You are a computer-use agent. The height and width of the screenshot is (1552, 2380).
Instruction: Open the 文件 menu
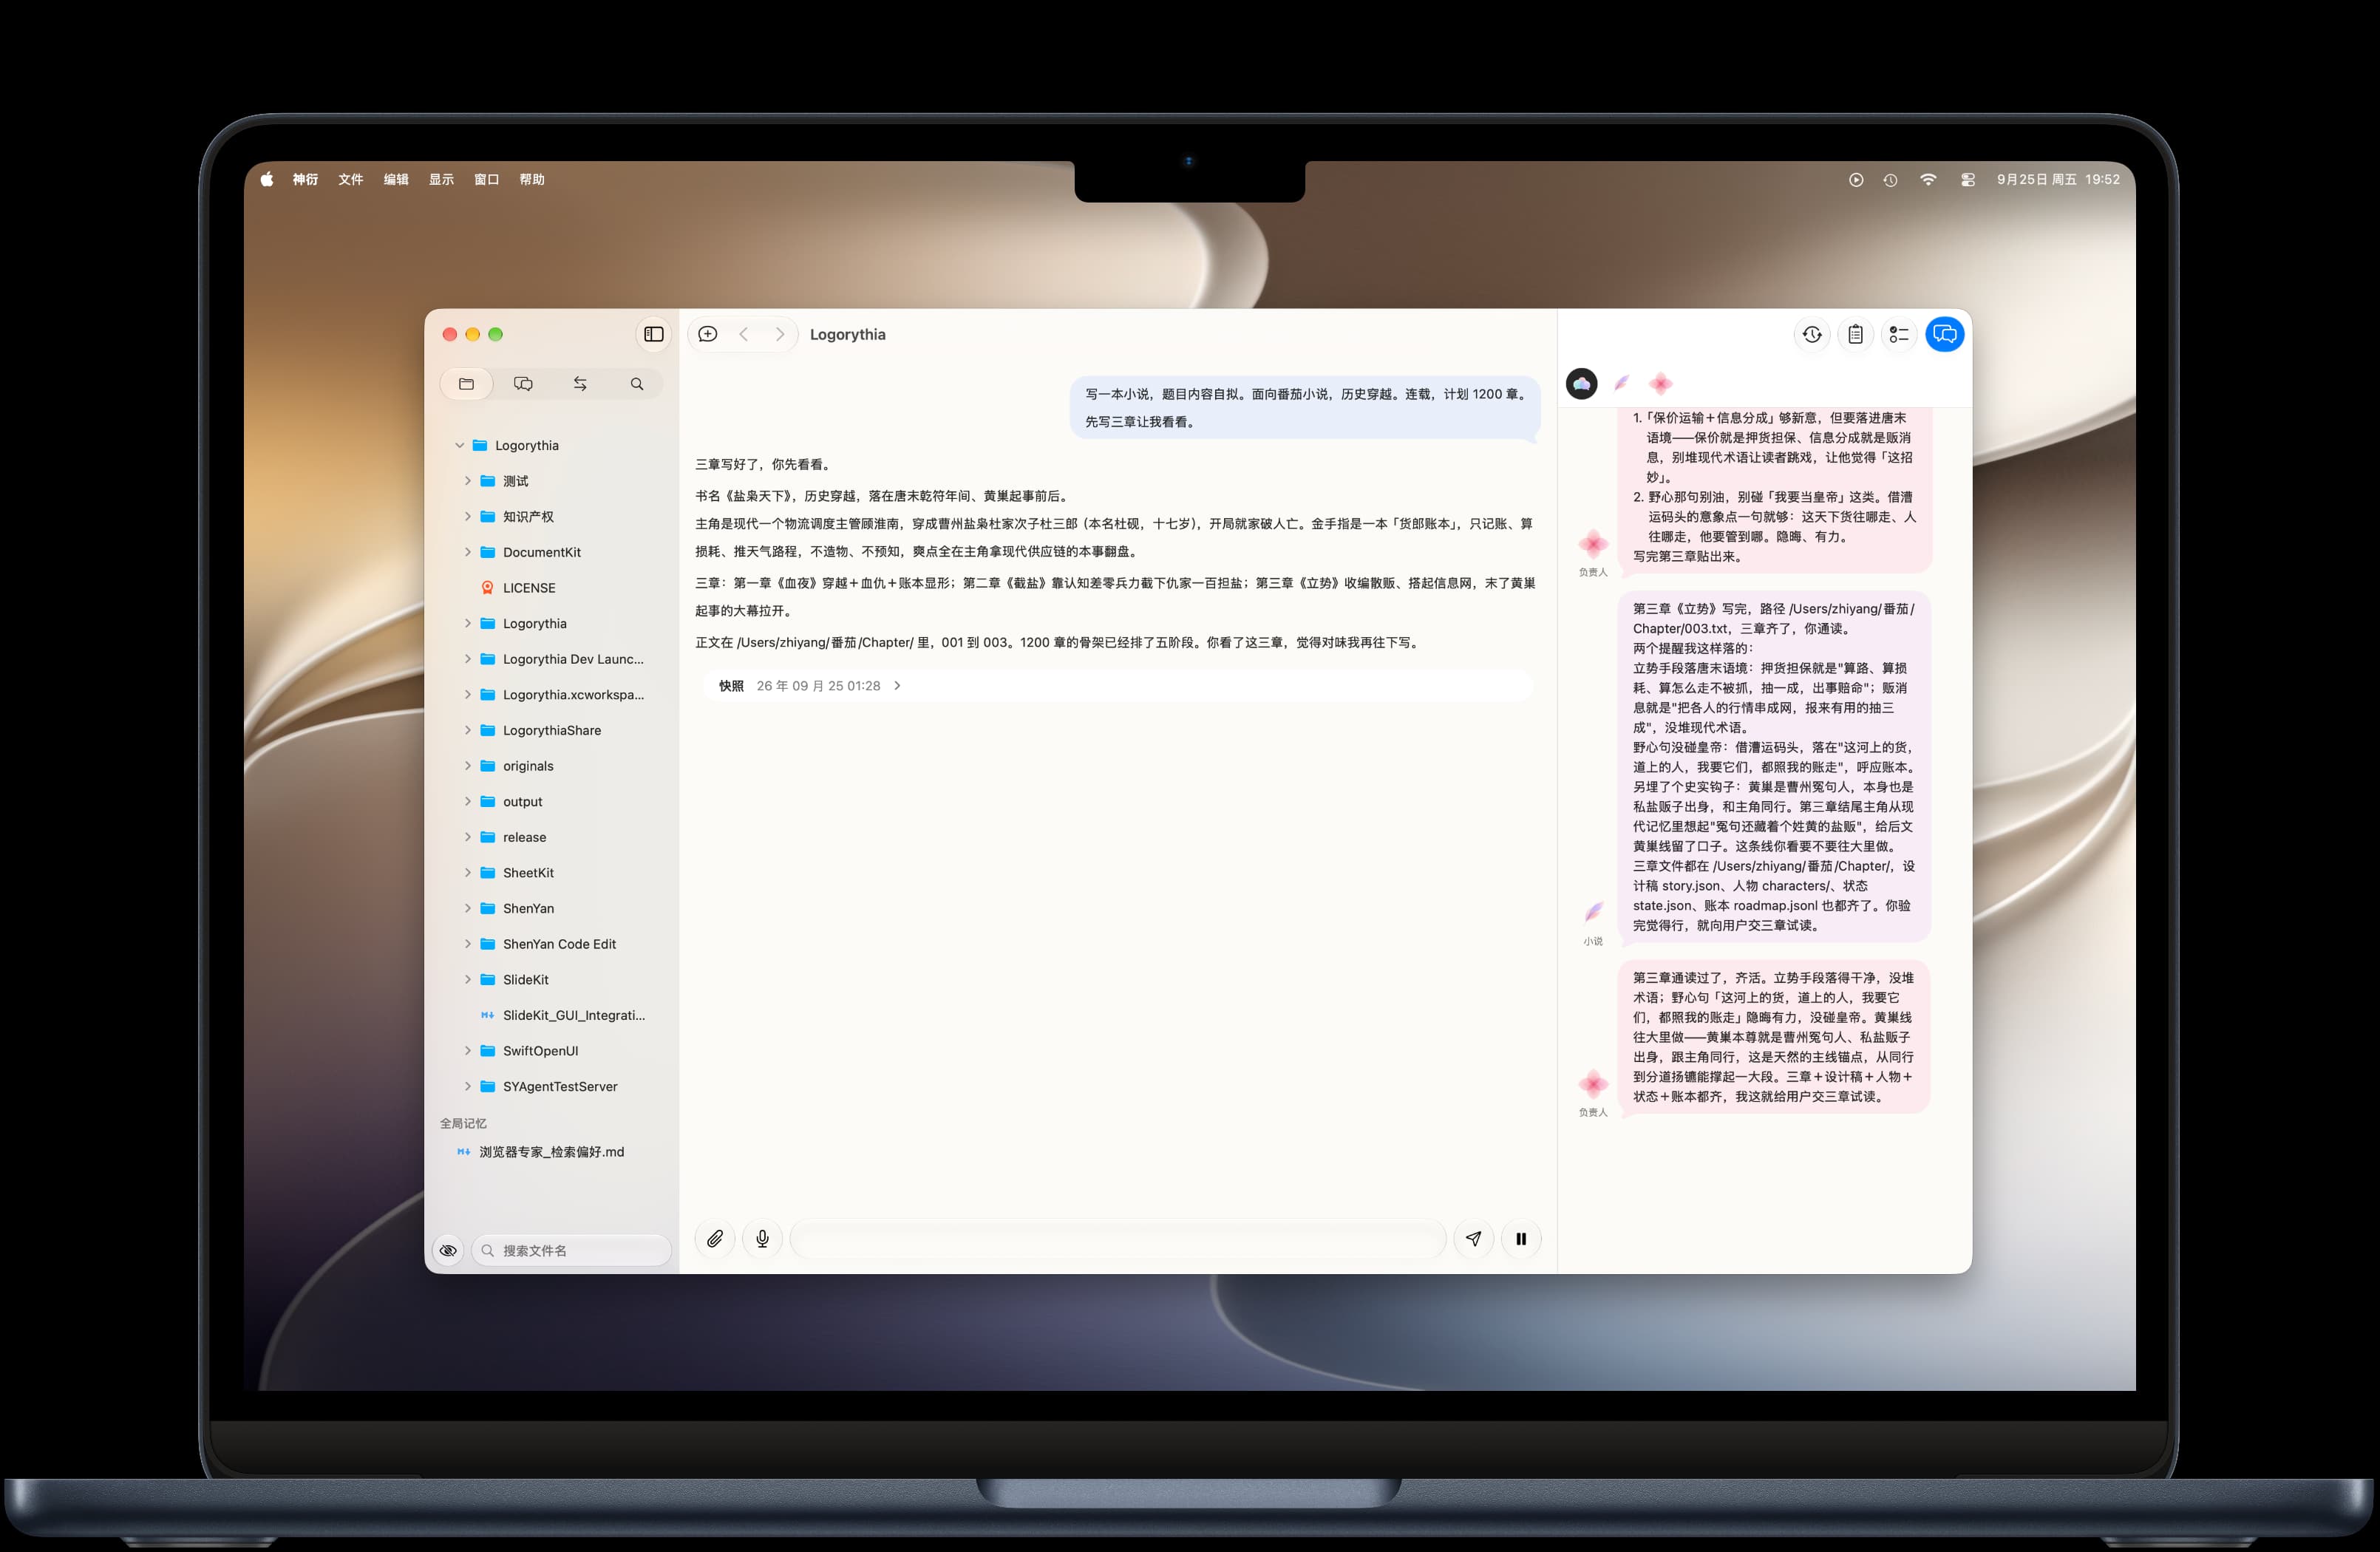[350, 180]
